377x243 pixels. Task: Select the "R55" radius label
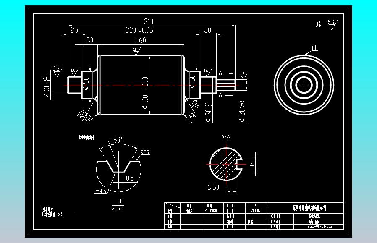pyautogui.click(x=144, y=152)
